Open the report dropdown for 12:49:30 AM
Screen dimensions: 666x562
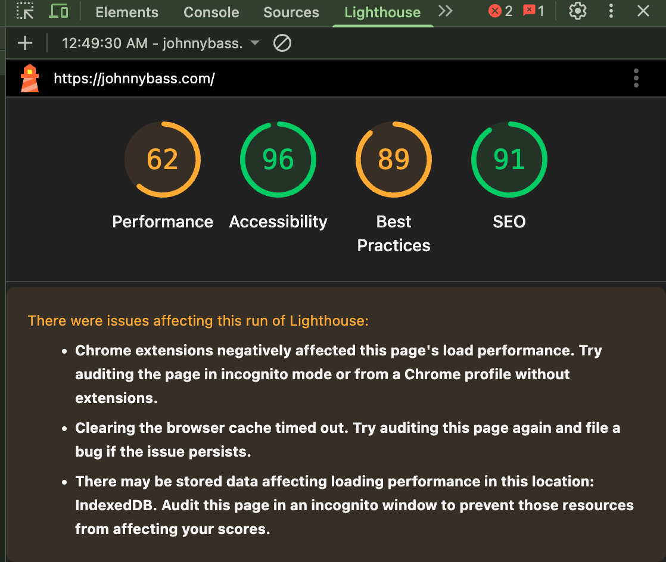click(161, 43)
